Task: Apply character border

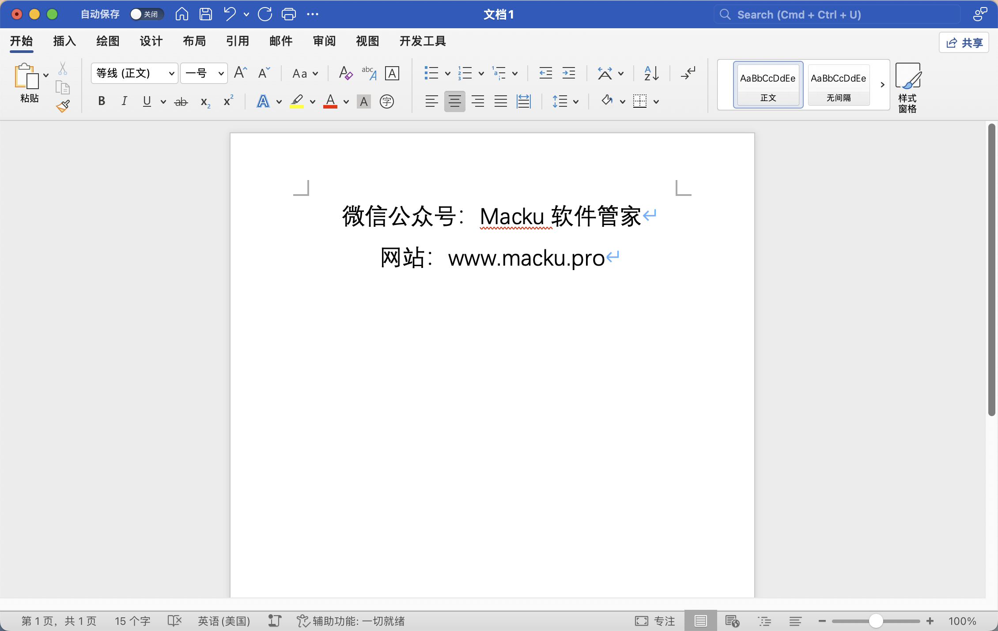Action: 392,73
